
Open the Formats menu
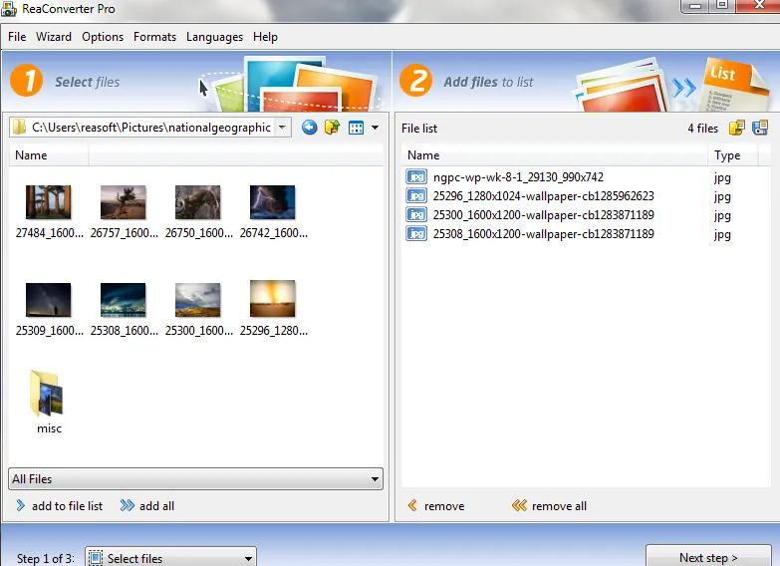coord(154,37)
